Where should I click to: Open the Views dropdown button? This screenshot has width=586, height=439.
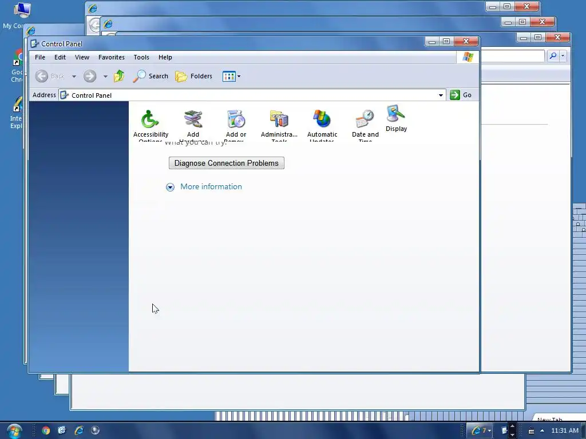(232, 77)
